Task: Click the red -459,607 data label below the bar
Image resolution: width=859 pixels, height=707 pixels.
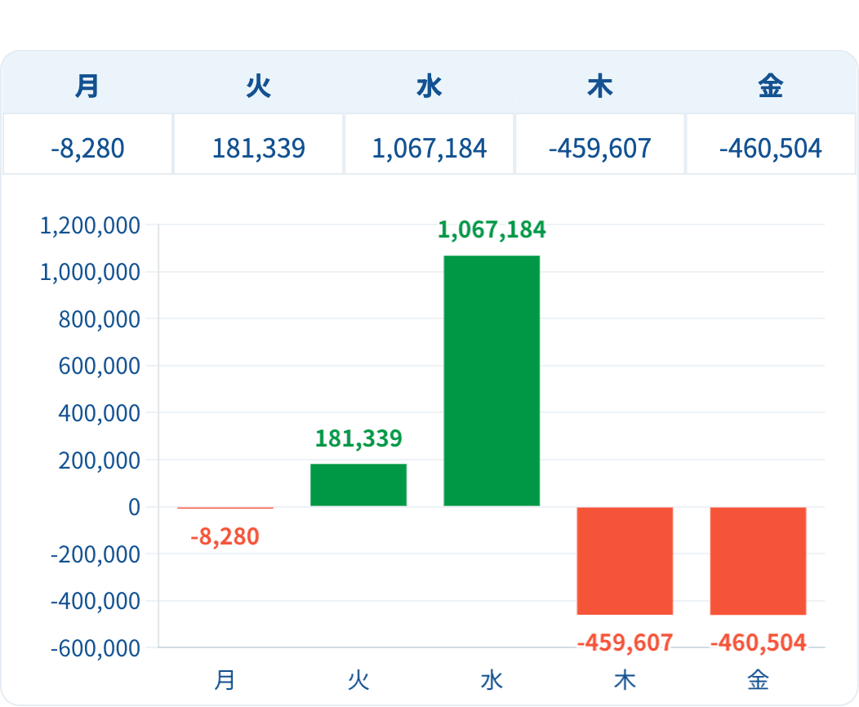Action: 625,643
